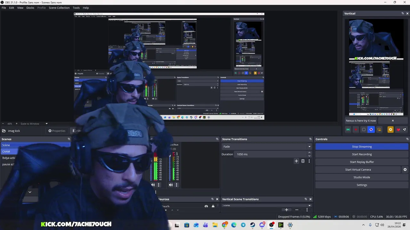
Task: Open the View menu
Action: (x=20, y=8)
